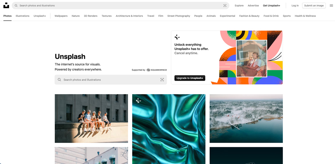The height and width of the screenshot is (164, 335).
Task: Click Get Unsplash+ link
Action: pyautogui.click(x=272, y=6)
